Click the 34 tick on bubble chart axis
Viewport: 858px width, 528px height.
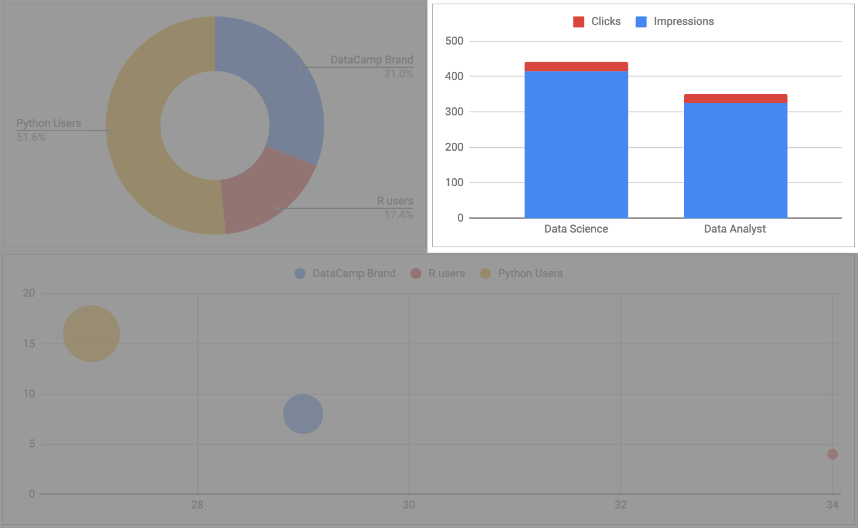click(x=832, y=505)
